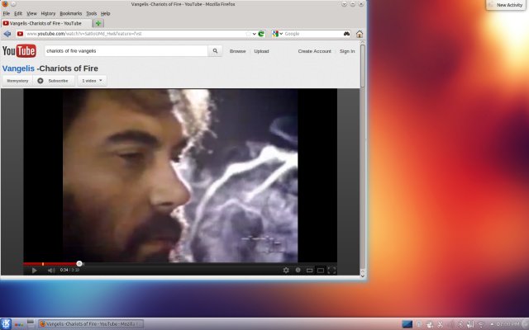Image resolution: width=529 pixels, height=330 pixels.
Task: Click the panel volume speaker tray icon
Action: click(x=450, y=324)
